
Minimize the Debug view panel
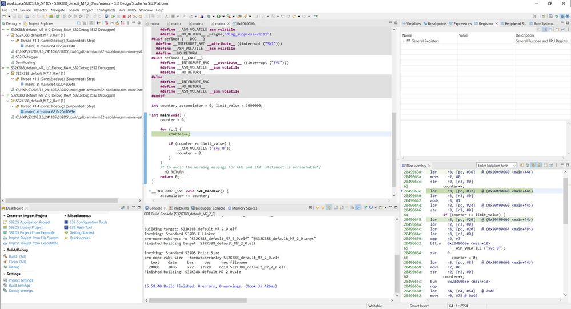tap(133, 23)
